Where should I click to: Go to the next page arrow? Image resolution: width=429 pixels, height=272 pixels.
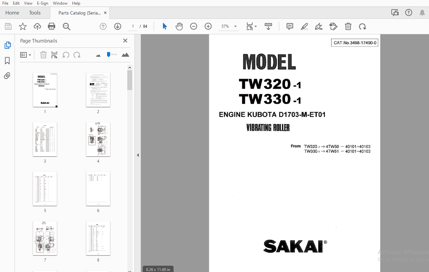pos(118,26)
